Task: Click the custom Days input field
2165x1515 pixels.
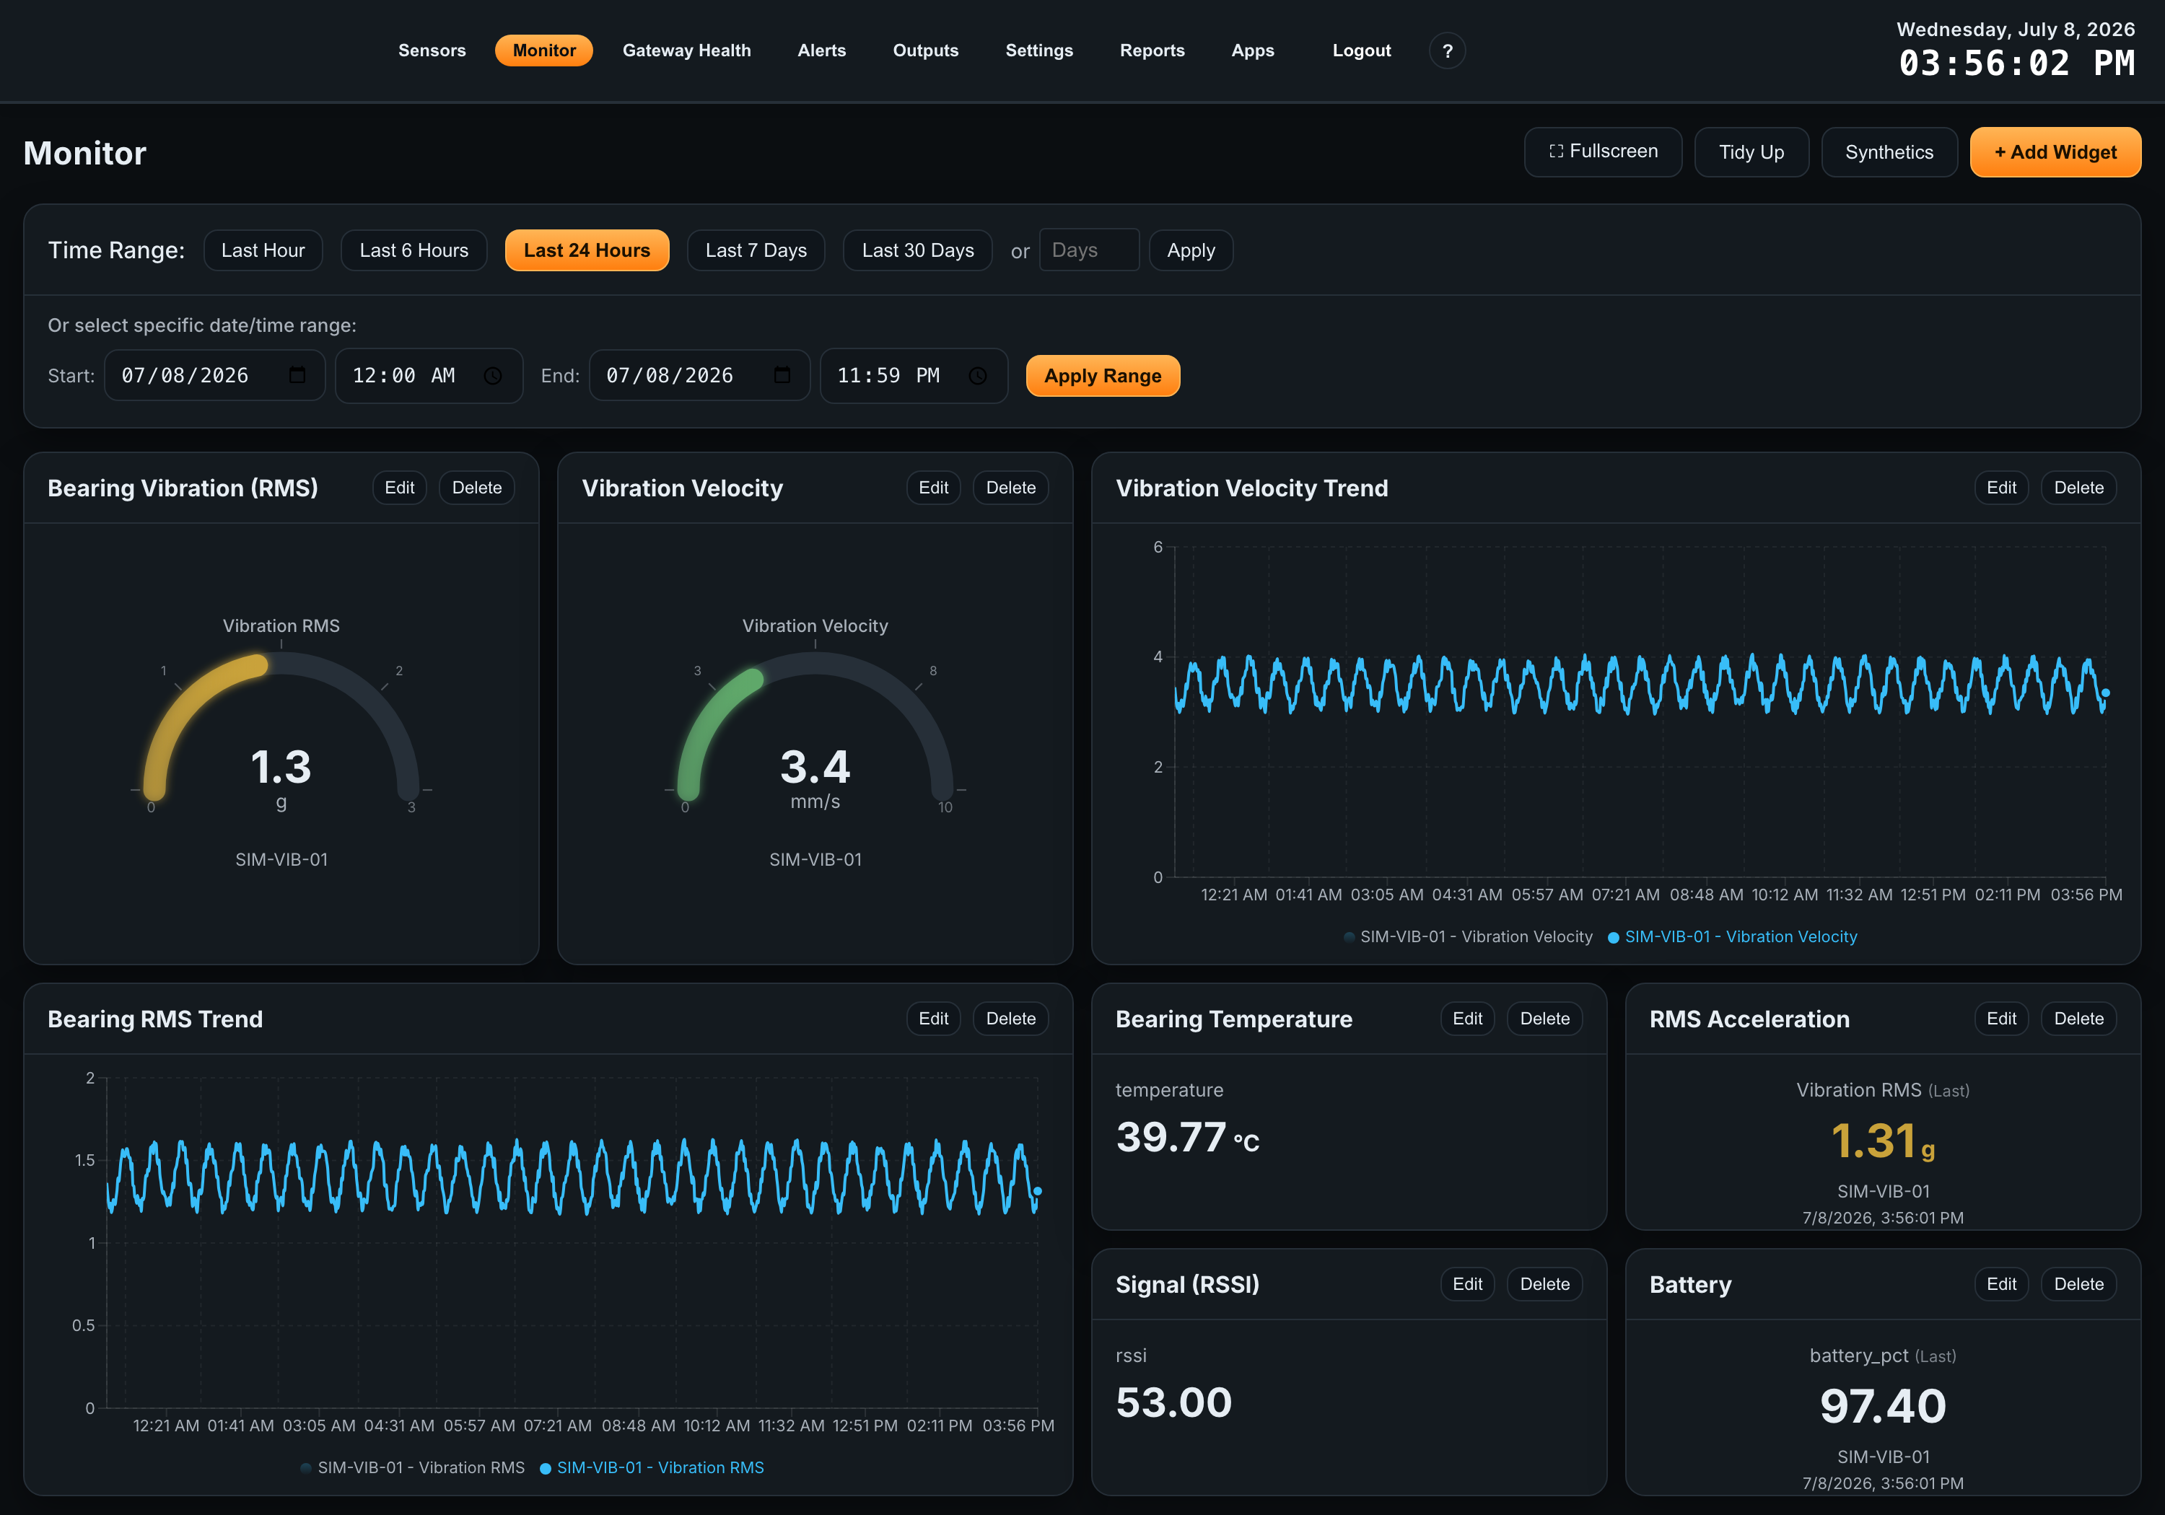Action: coord(1088,251)
